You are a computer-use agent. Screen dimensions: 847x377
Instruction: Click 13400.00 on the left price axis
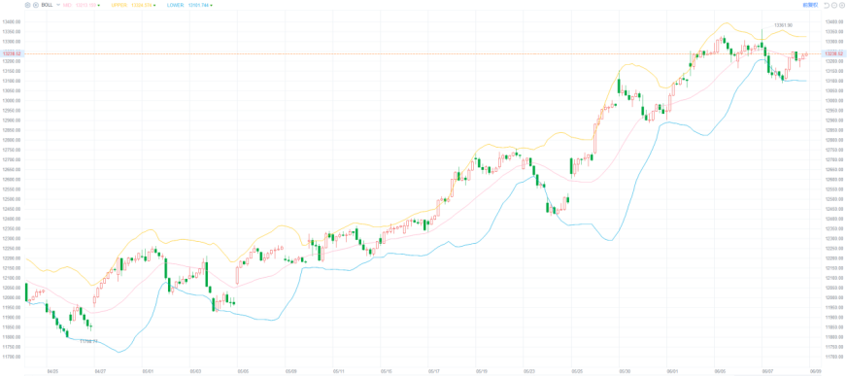tap(12, 22)
